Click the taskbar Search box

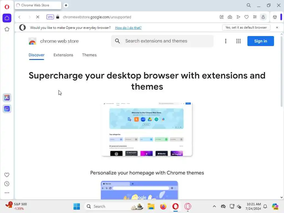pos(114,206)
